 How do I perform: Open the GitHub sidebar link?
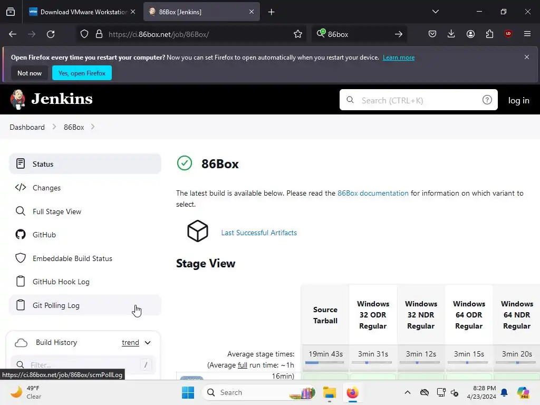click(x=85, y=235)
